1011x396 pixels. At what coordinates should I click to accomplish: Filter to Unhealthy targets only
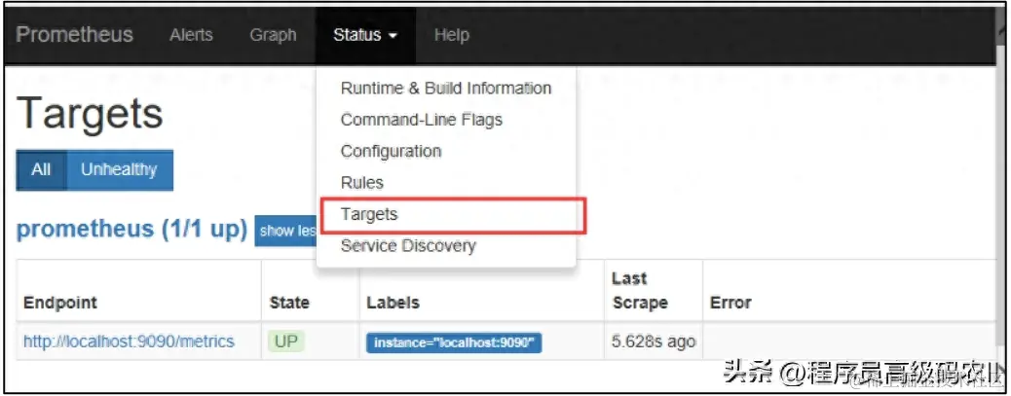[x=119, y=170]
